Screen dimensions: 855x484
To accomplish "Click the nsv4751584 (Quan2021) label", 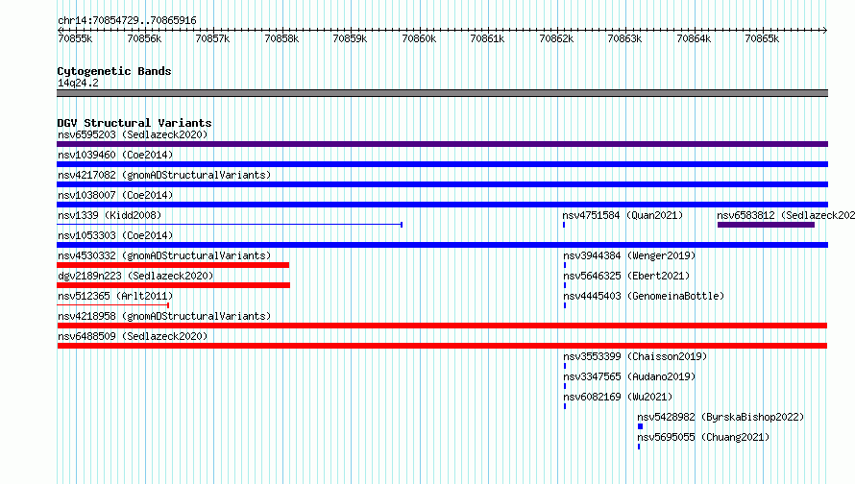I will coord(623,215).
